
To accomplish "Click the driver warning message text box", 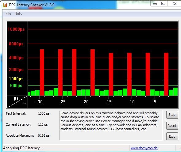I will [x=111, y=125].
